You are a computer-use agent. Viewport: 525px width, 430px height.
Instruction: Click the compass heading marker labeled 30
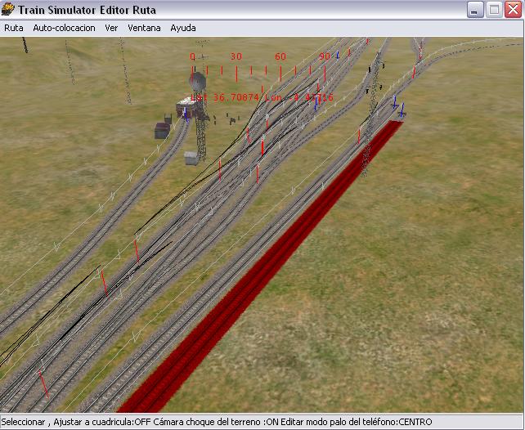pyautogui.click(x=236, y=57)
